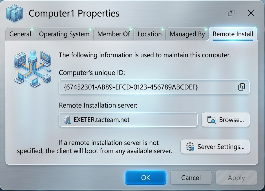
Task: Click the Apply button
Action: coord(236,178)
